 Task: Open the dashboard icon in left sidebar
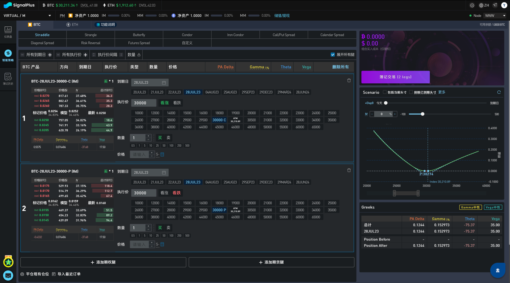pos(8,31)
